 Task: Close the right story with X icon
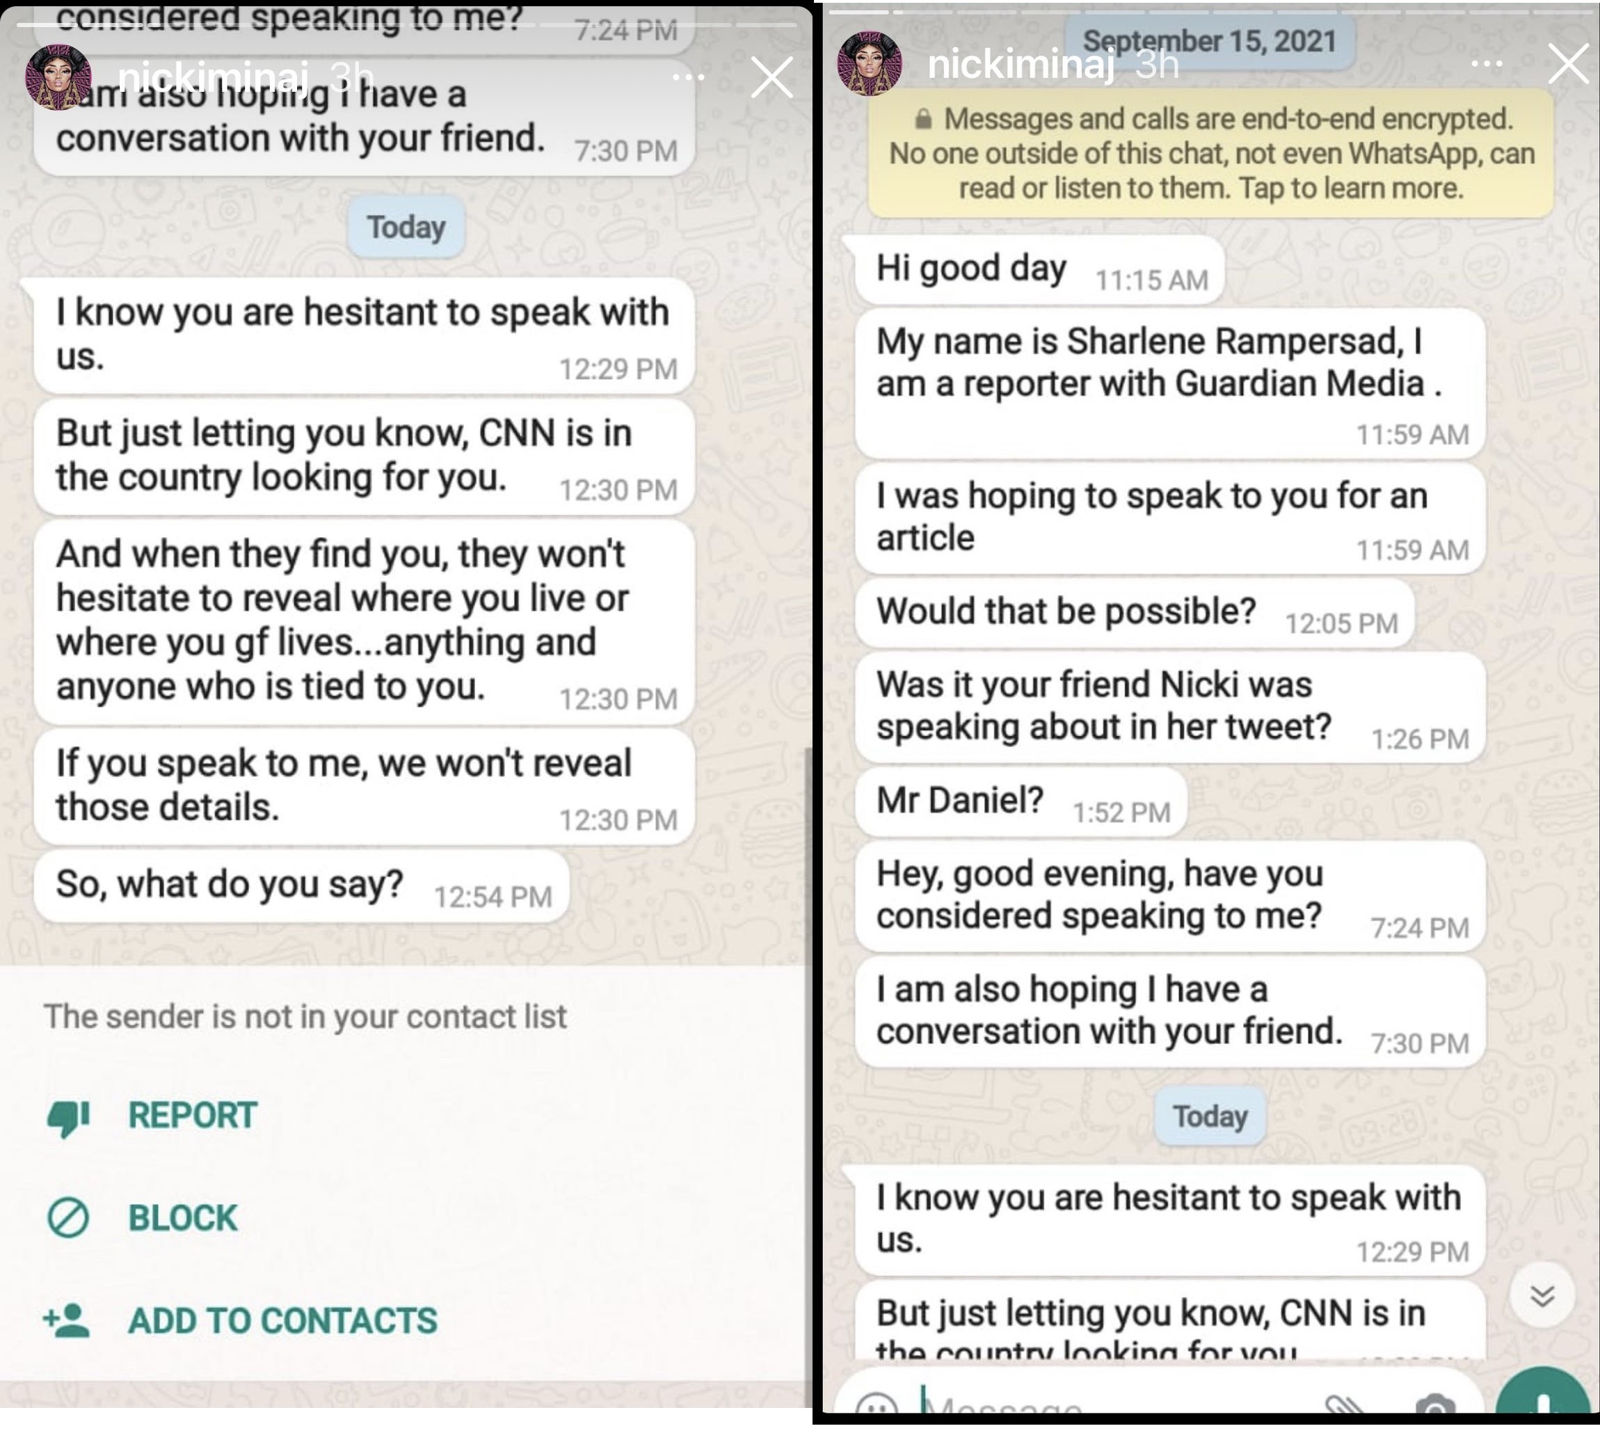(1568, 64)
